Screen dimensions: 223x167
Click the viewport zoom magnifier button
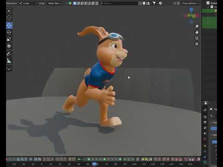click(197, 26)
